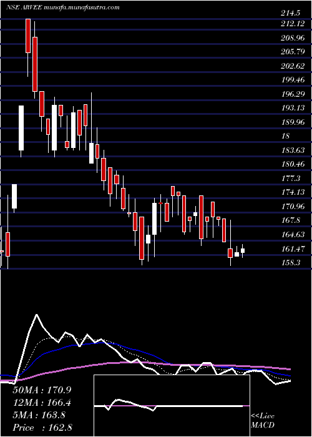Image resolution: width=312 pixels, height=437 pixels.
Task: Select the 164.63 price axis label
Action: (293, 235)
